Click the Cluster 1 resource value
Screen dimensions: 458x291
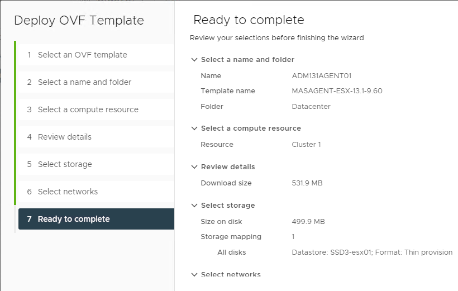[307, 145]
